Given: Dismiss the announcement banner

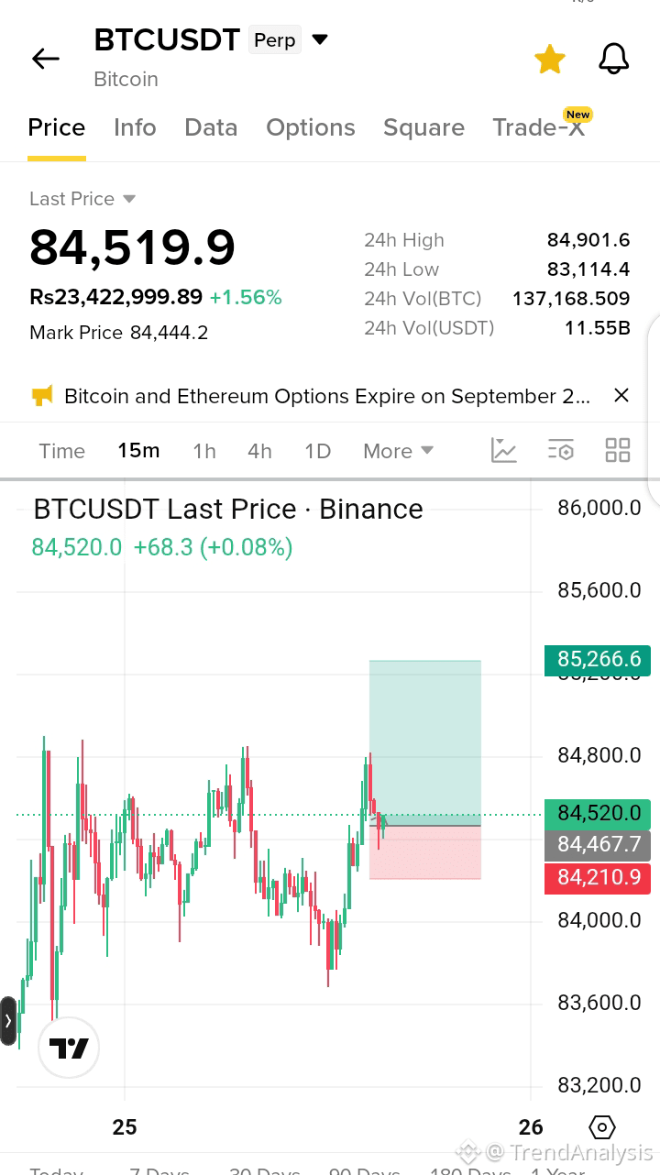Looking at the screenshot, I should [x=621, y=395].
